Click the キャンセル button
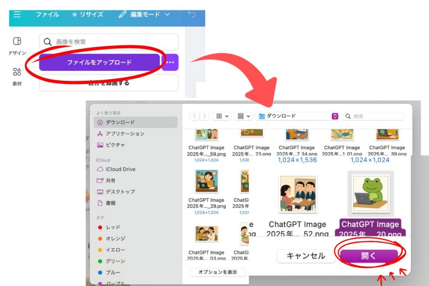Image resolution: width=429 pixels, height=286 pixels. pyautogui.click(x=306, y=256)
